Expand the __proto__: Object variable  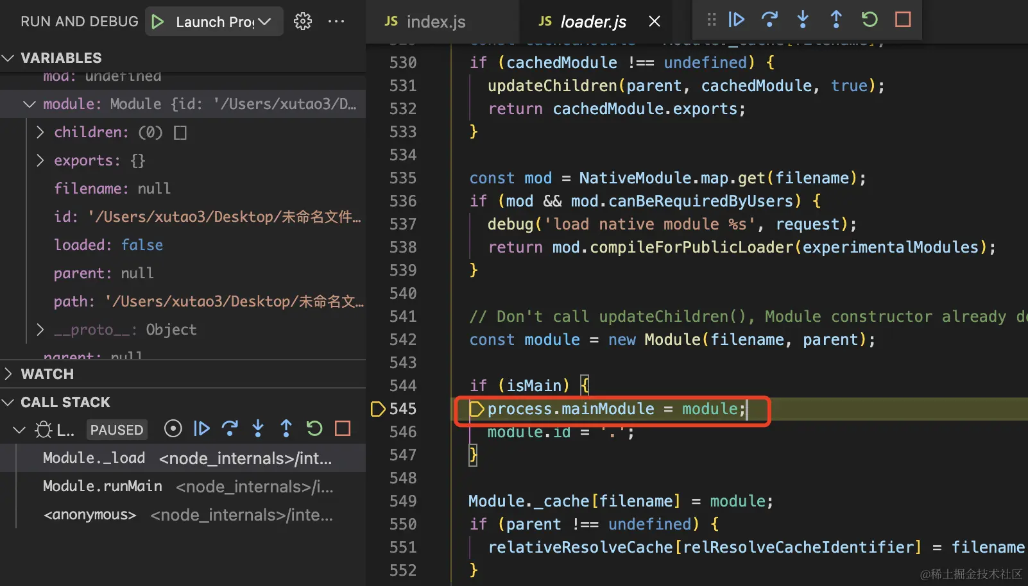(40, 330)
